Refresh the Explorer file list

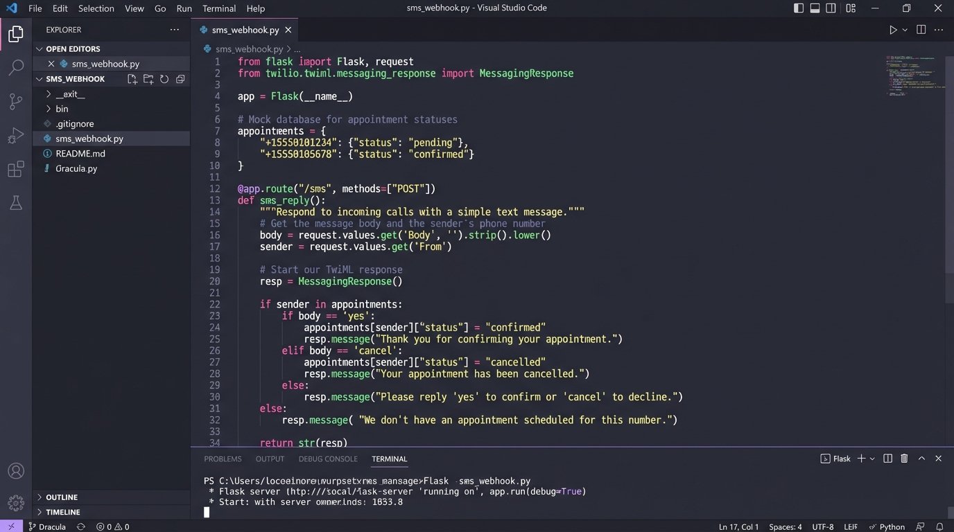(x=164, y=79)
